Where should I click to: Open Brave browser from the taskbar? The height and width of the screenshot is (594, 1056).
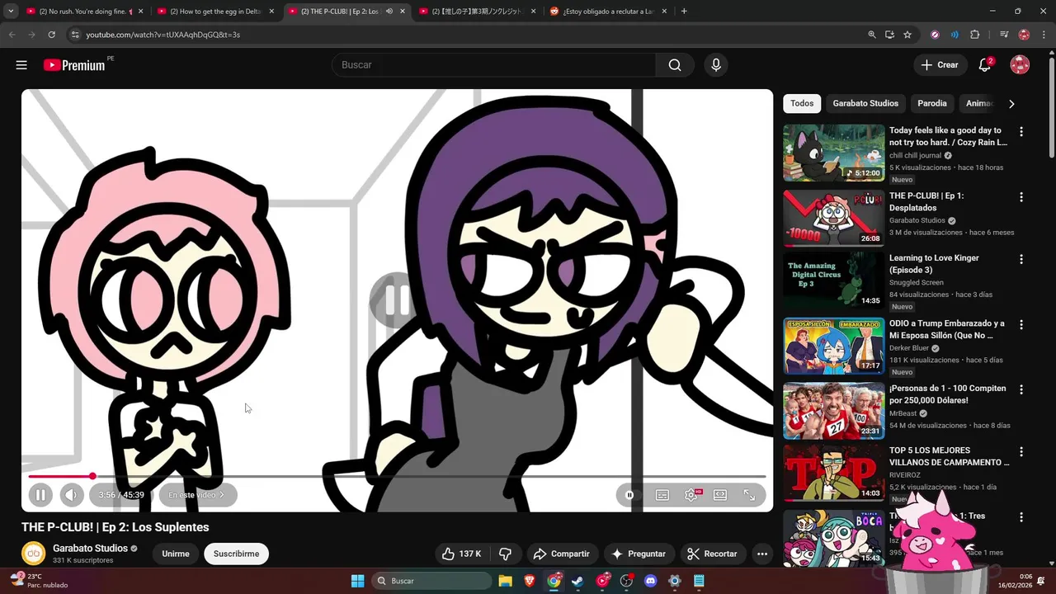(529, 581)
